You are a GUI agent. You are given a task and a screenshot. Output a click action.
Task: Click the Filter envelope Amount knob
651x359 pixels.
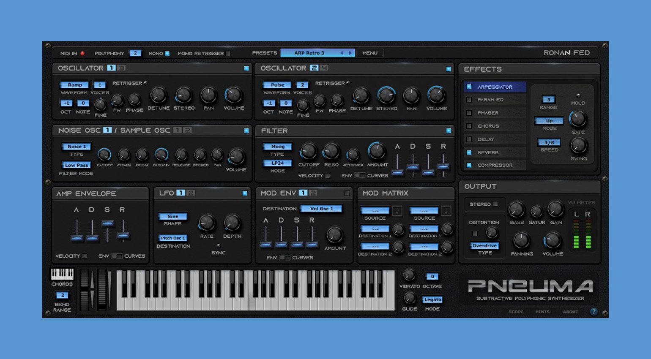377,151
